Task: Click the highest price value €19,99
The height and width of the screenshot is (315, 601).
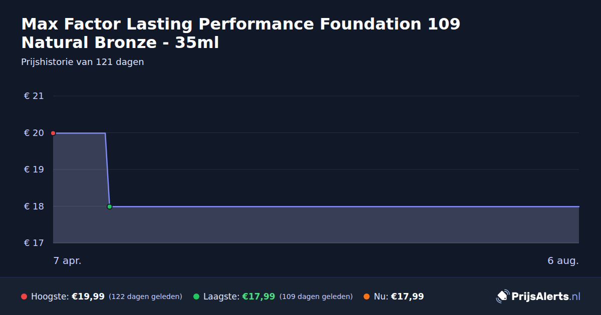Action: pos(88,296)
